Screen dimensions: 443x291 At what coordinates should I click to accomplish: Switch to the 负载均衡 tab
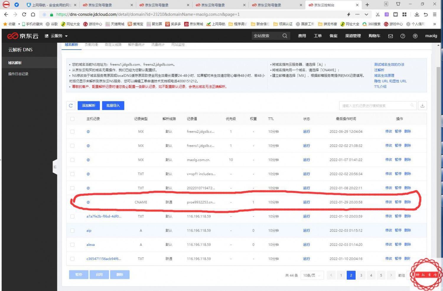(91, 45)
